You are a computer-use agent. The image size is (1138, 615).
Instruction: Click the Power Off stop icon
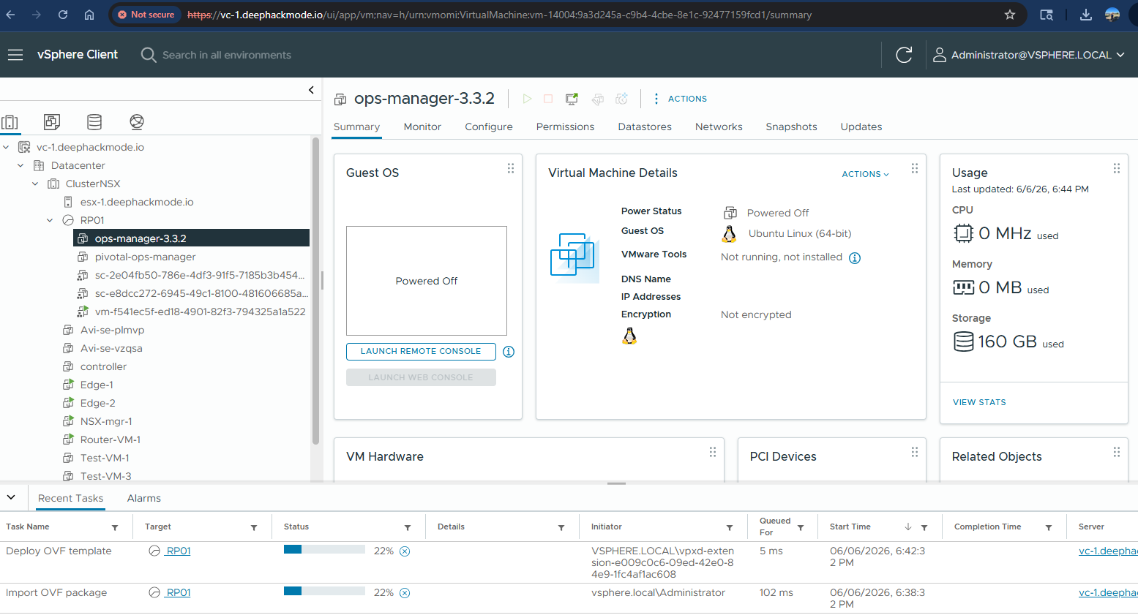coord(548,99)
